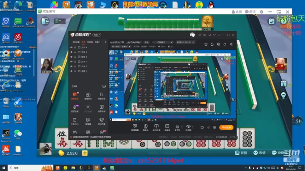Open the download tool icon
Image resolution: width=305 pixels, height=171 pixels.
click(88, 108)
